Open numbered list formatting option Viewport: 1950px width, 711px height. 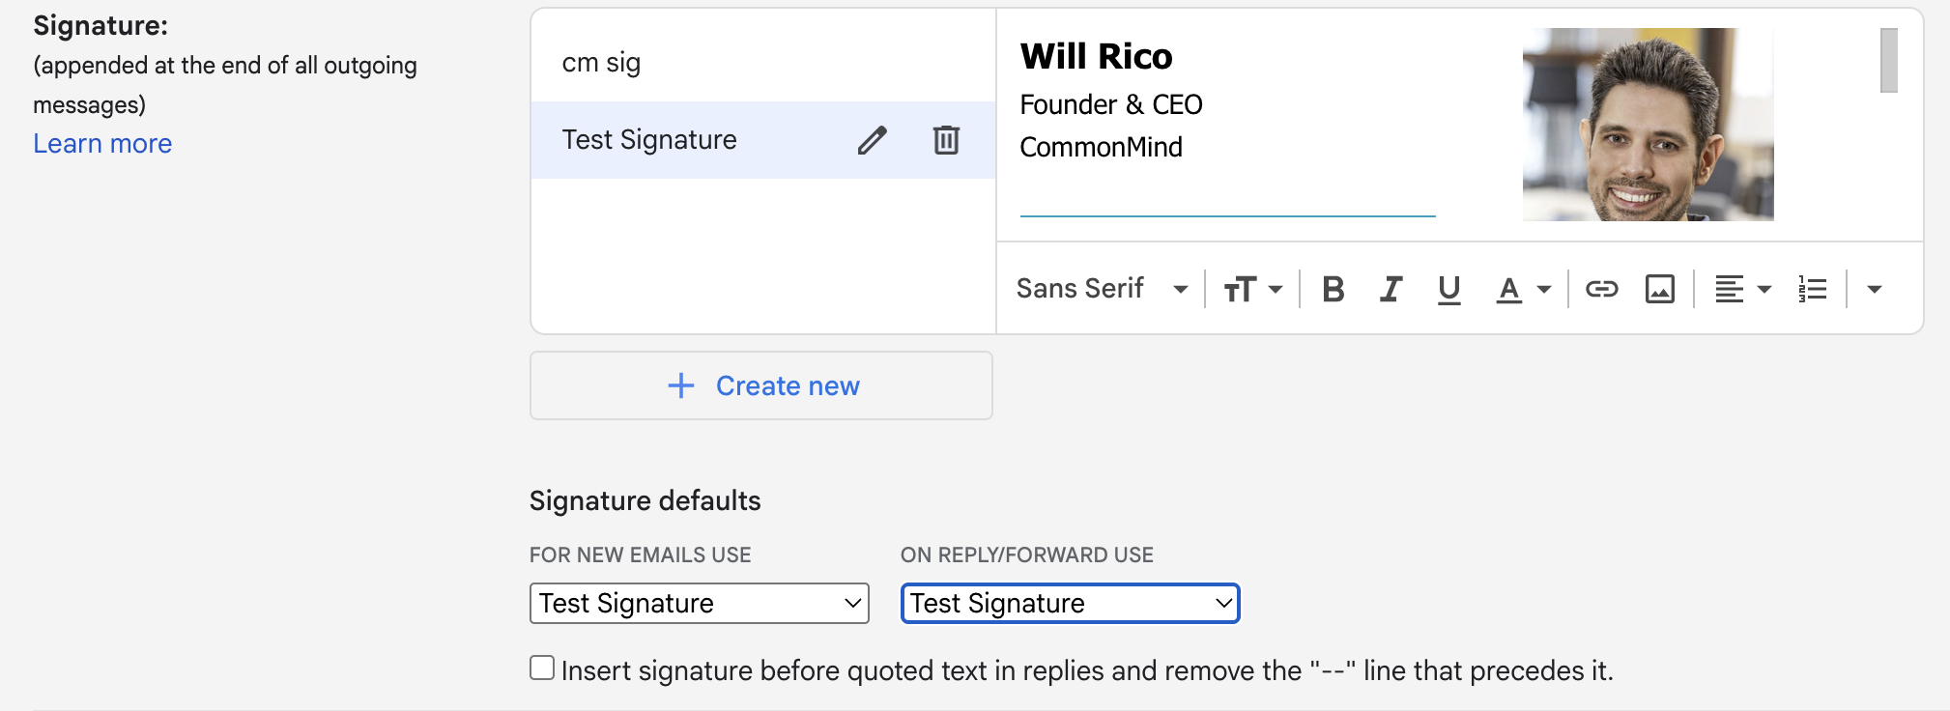point(1813,289)
